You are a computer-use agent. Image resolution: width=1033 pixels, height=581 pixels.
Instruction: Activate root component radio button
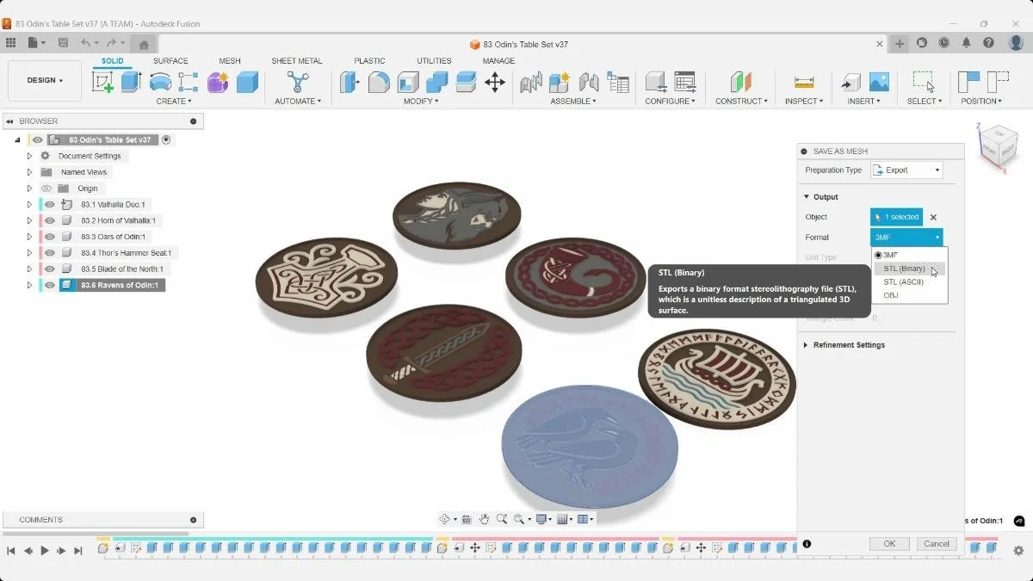point(166,139)
